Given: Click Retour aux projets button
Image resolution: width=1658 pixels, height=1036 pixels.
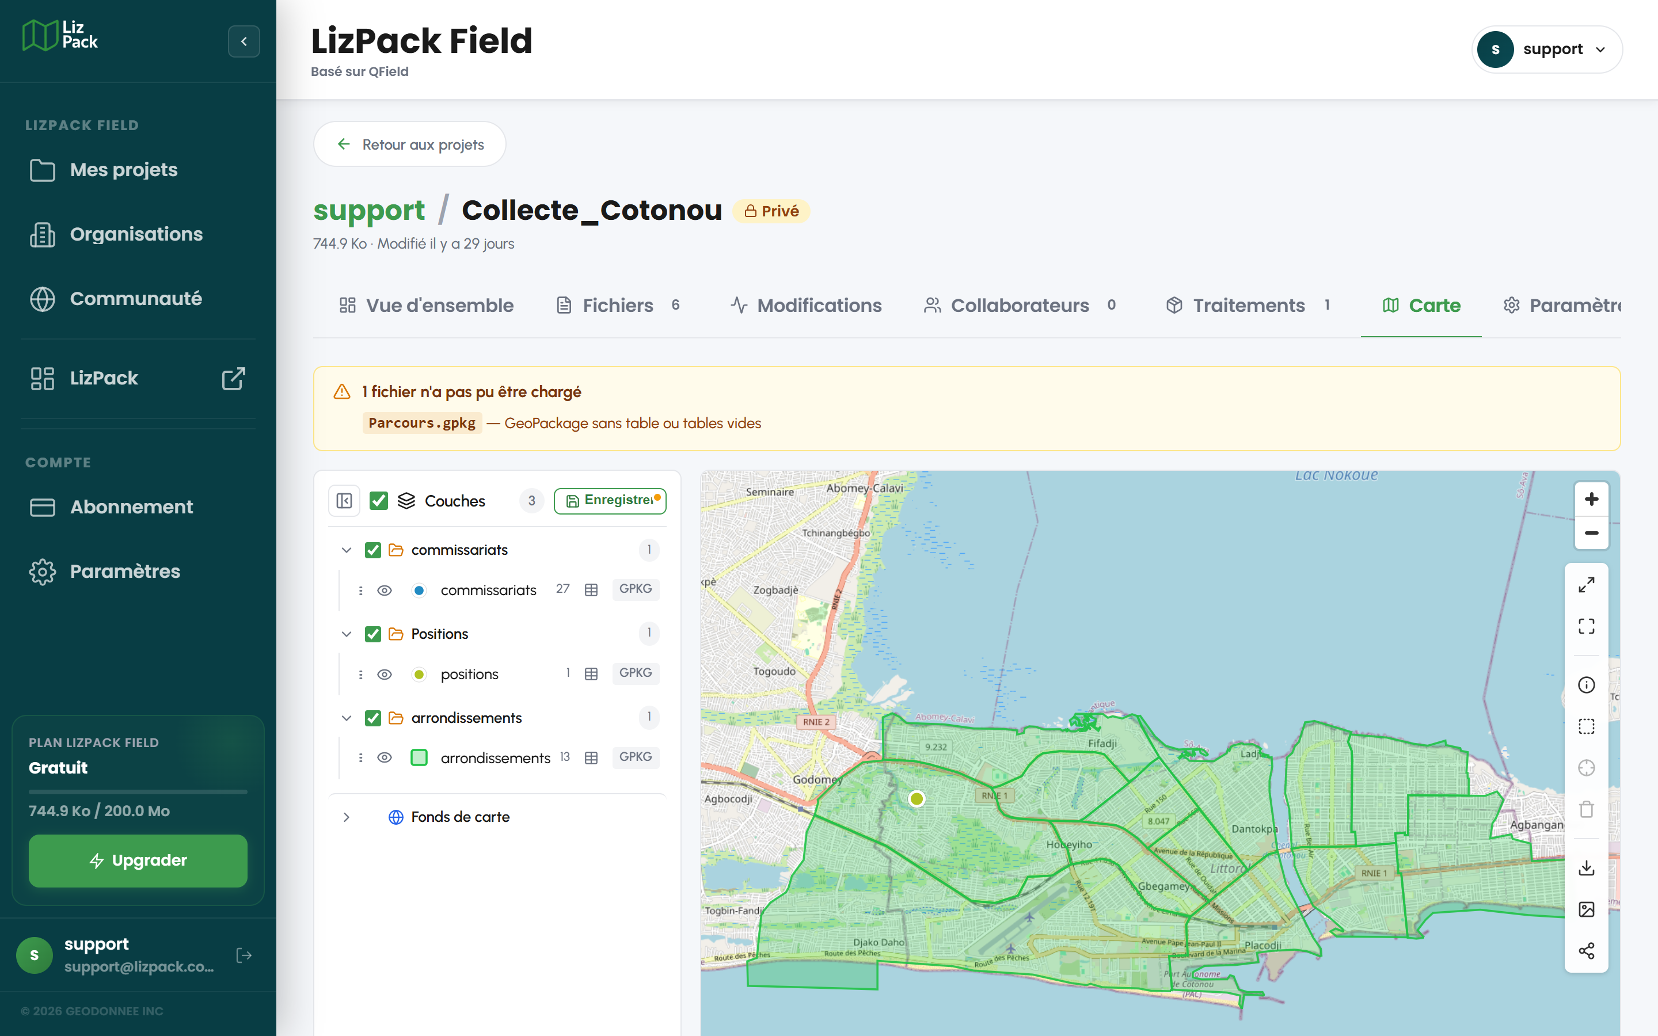Looking at the screenshot, I should [410, 144].
